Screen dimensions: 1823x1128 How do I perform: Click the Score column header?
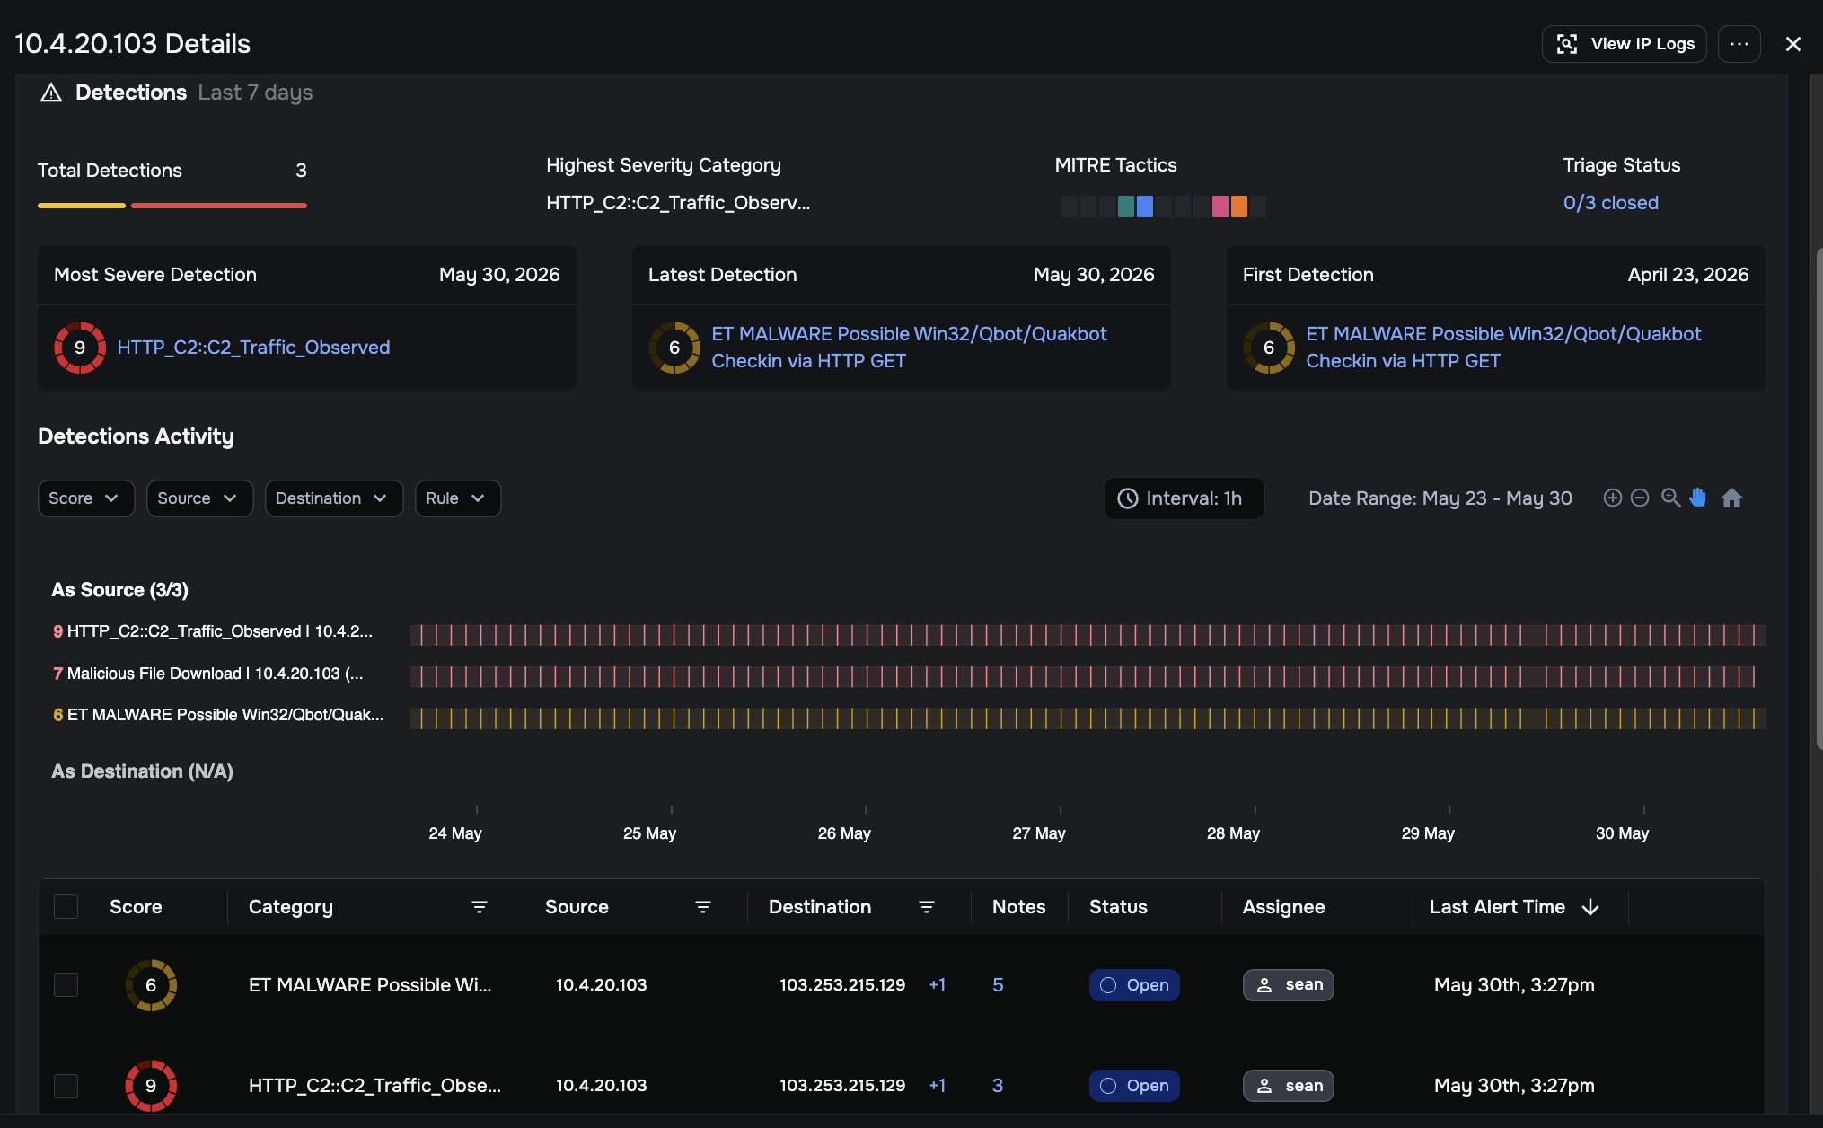click(x=136, y=907)
